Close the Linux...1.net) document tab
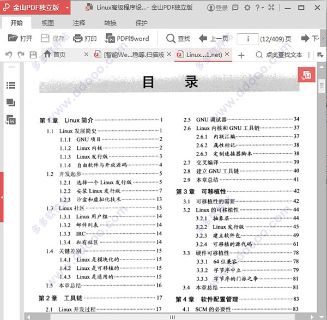The image size is (327, 320). tap(227, 55)
